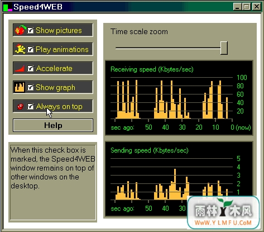Screen dimensions: 264x232
Task: Click the cherry icon beside Show pictures
Action: 20,30
